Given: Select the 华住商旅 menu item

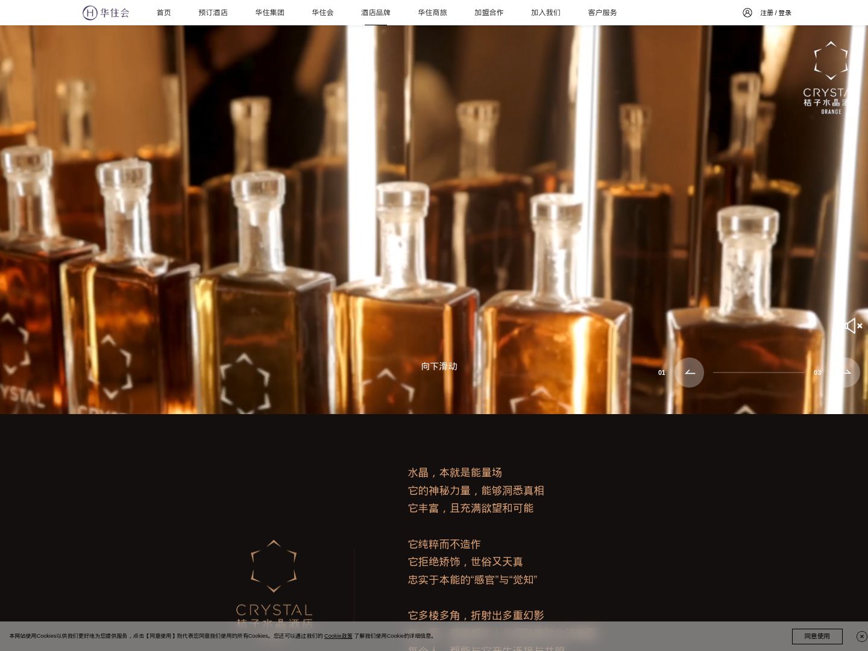Looking at the screenshot, I should [432, 13].
